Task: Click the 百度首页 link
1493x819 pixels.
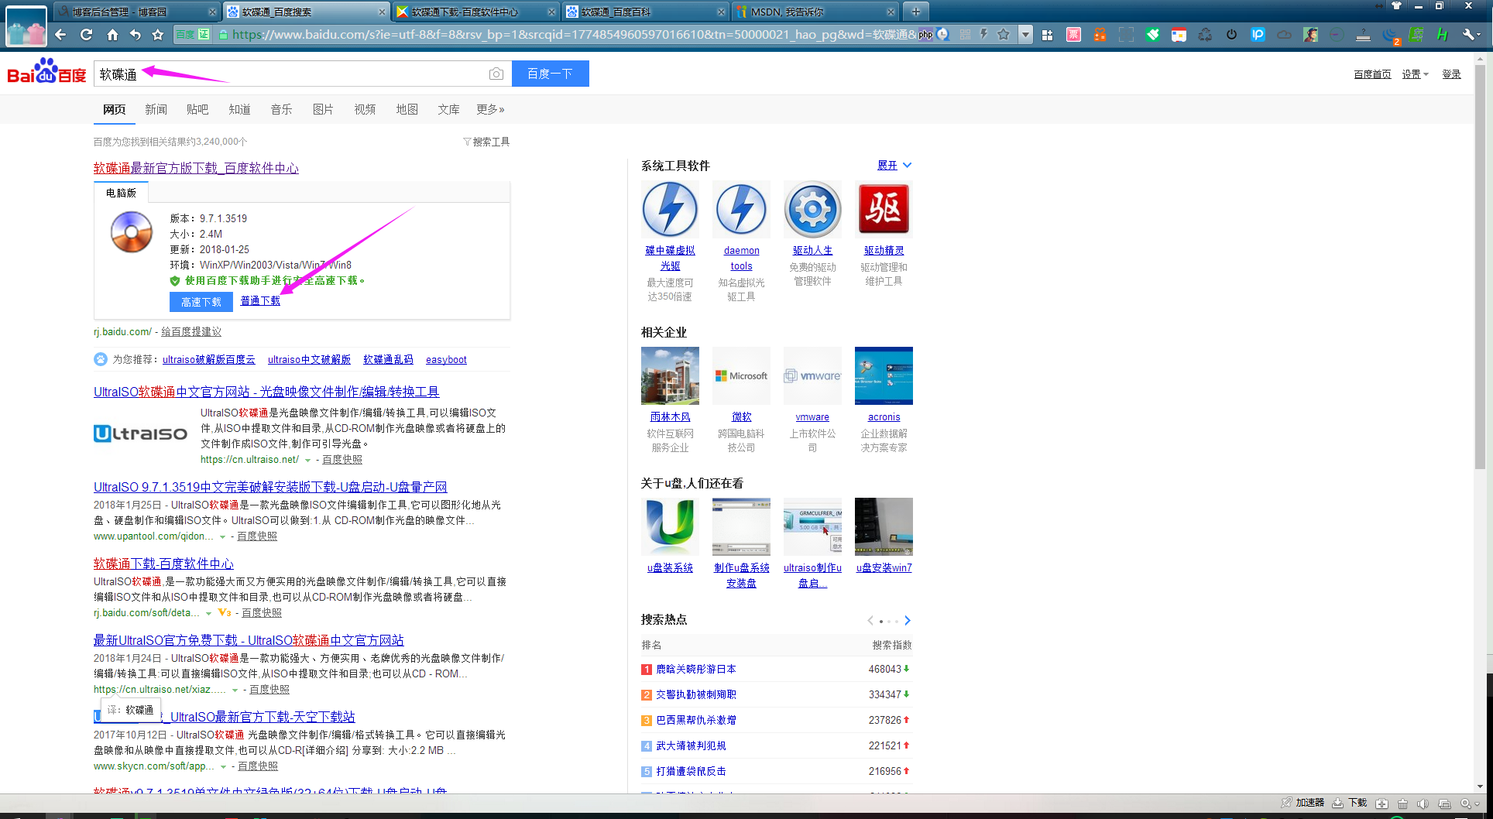Action: tap(1372, 74)
